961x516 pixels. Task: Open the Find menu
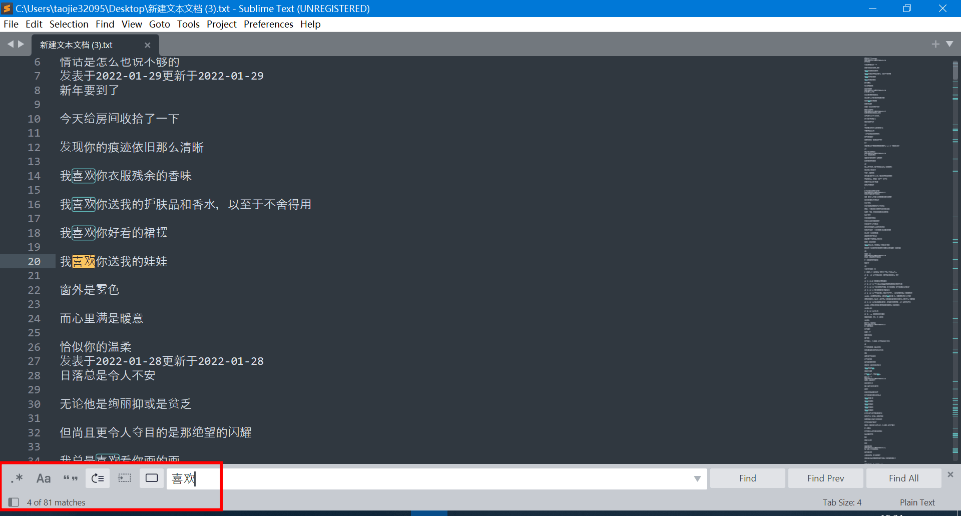[105, 24]
